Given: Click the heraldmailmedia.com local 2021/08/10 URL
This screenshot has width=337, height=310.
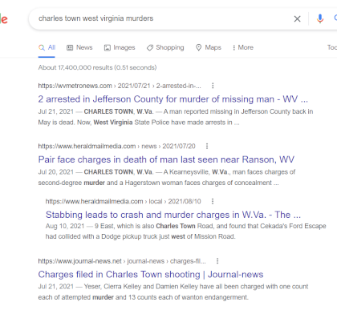Looking at the screenshot, I should pos(123,201).
